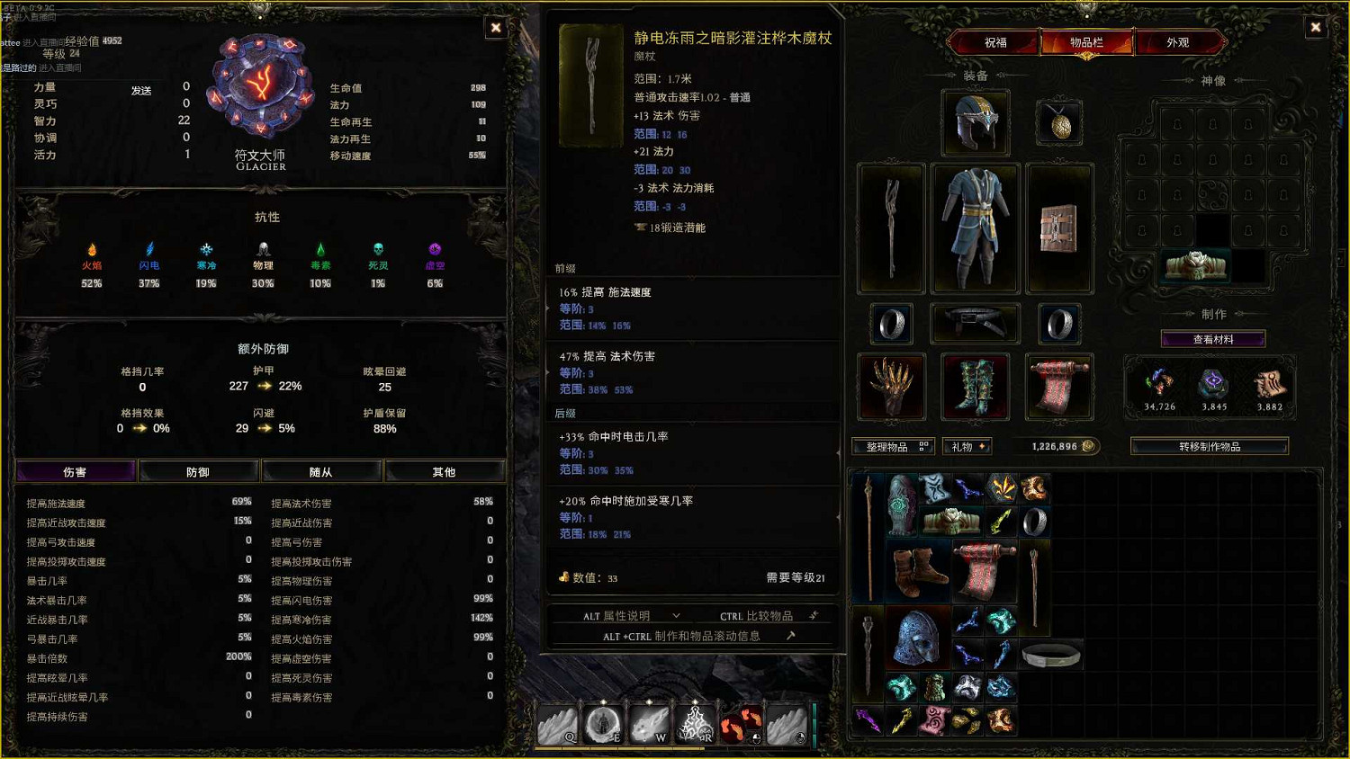The image size is (1350, 759).
Task: Select the blue helmet in inventory grid
Action: click(917, 638)
